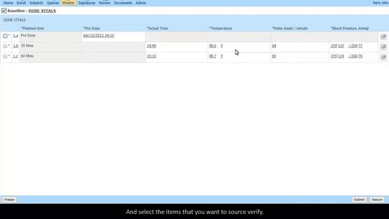Click the Blood Pressure mmHg header

(349, 29)
